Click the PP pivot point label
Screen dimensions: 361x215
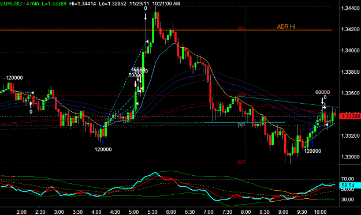click(x=241, y=126)
